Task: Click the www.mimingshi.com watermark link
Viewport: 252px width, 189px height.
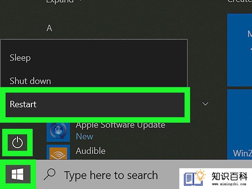Action: click(229, 184)
